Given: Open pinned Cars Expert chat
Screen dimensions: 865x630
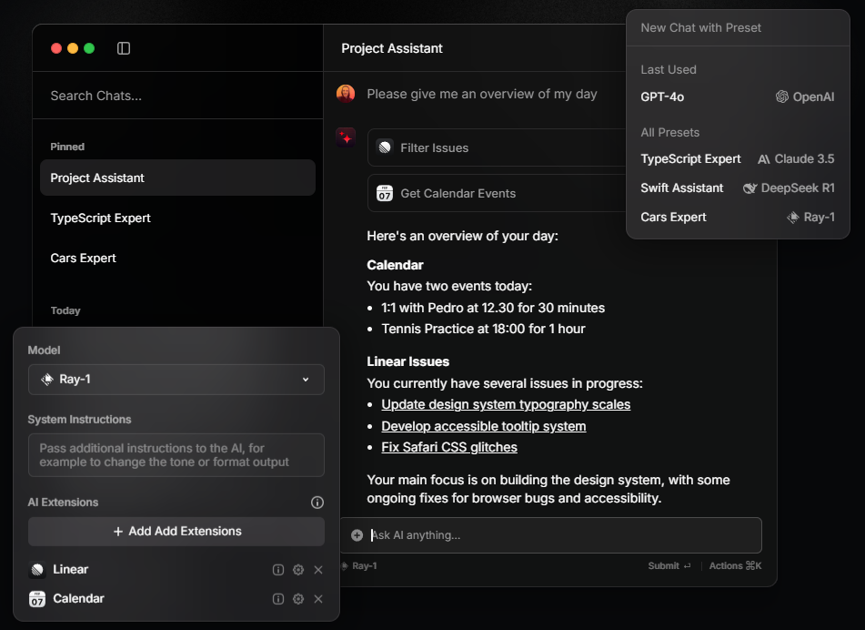Looking at the screenshot, I should 177,258.
